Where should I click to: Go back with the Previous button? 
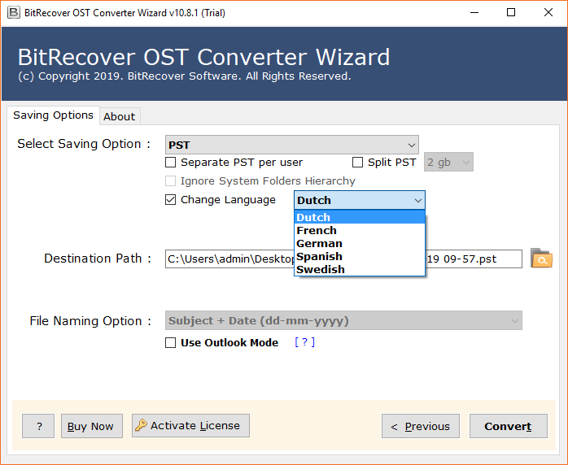(x=421, y=426)
